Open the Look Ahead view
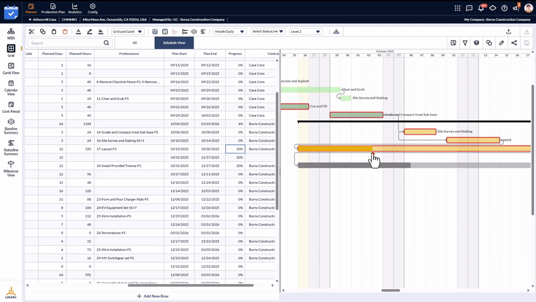Image resolution: width=536 pixels, height=302 pixels. (11, 107)
